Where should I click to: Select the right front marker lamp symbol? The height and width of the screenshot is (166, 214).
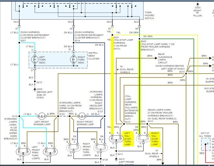pos(82,116)
